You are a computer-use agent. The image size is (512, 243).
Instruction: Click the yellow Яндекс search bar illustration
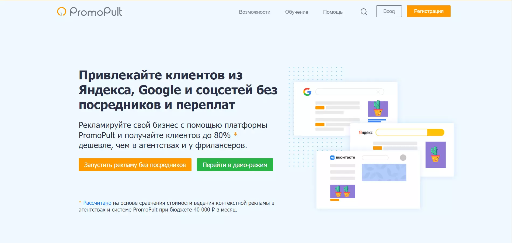pos(410,132)
